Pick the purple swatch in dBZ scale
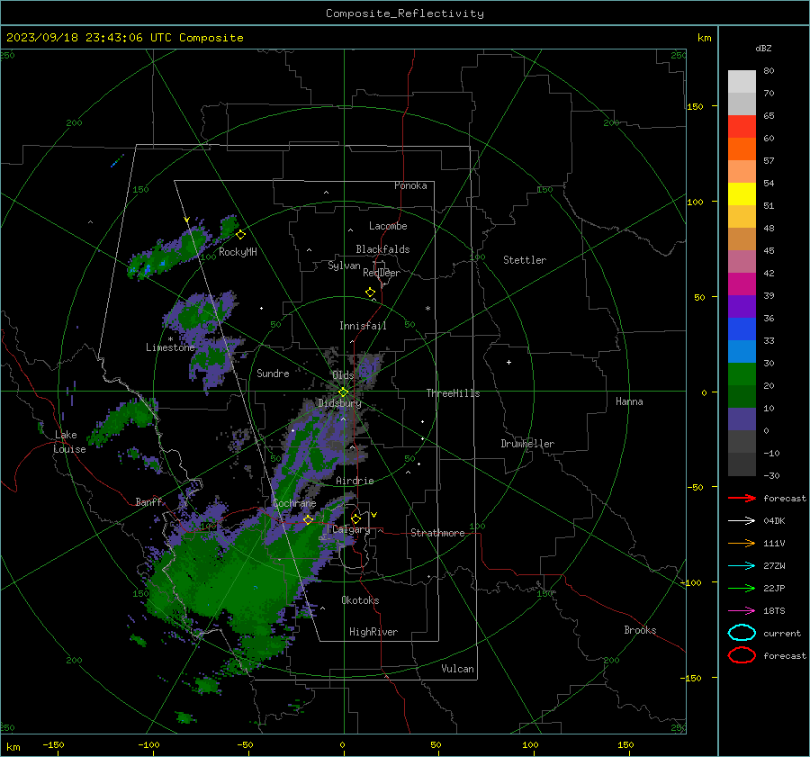The width and height of the screenshot is (810, 757). pyautogui.click(x=742, y=306)
